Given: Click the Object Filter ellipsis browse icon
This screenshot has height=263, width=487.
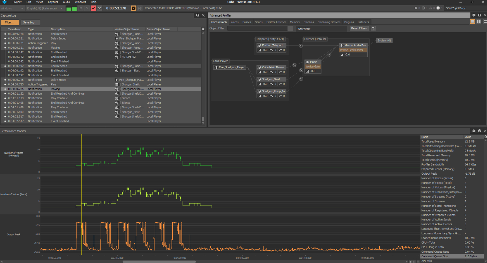Looking at the screenshot, I should click(290, 28).
